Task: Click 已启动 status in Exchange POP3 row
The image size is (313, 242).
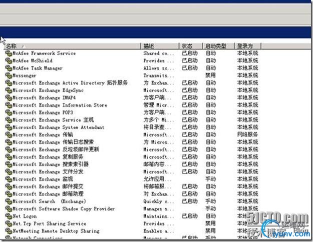Action: pos(190,112)
